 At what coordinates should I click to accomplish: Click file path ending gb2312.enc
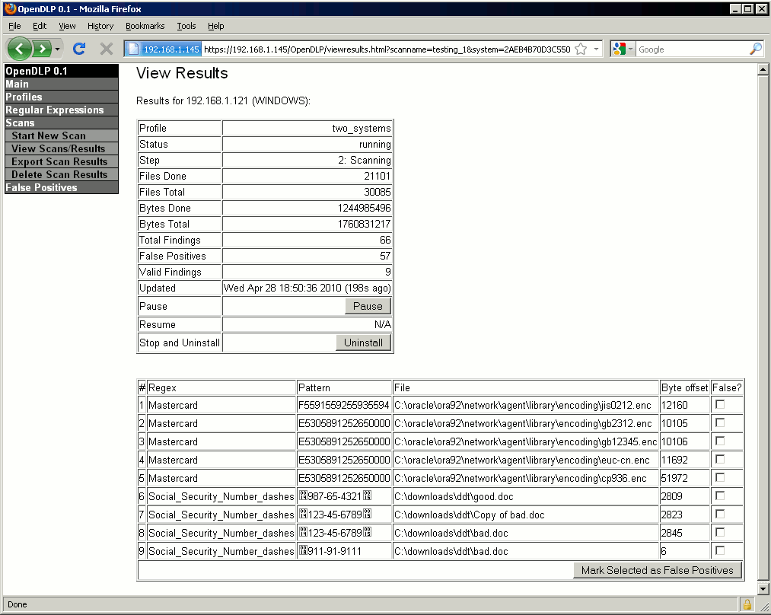(x=523, y=423)
